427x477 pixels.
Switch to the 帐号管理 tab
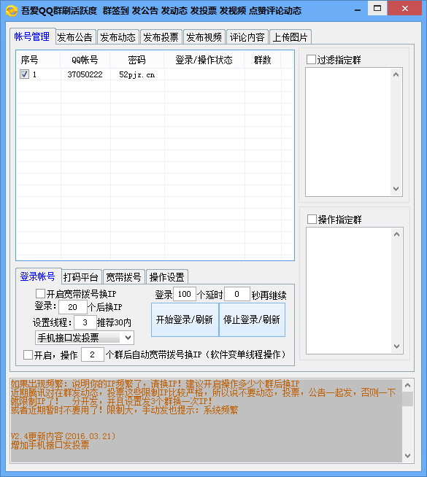[x=32, y=36]
